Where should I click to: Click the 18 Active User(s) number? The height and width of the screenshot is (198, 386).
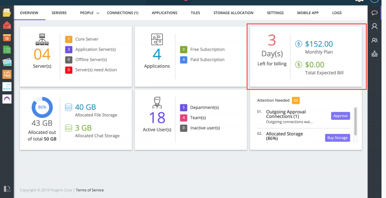[157, 118]
